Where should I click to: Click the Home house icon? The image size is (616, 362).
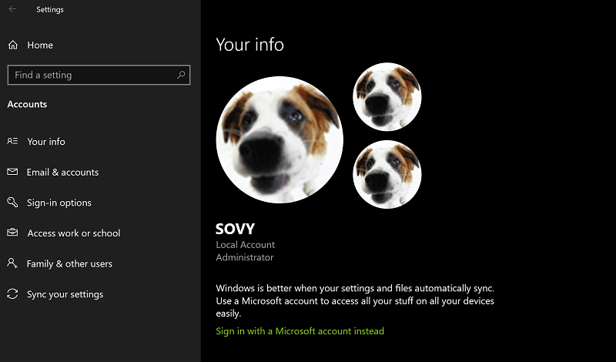click(x=13, y=45)
